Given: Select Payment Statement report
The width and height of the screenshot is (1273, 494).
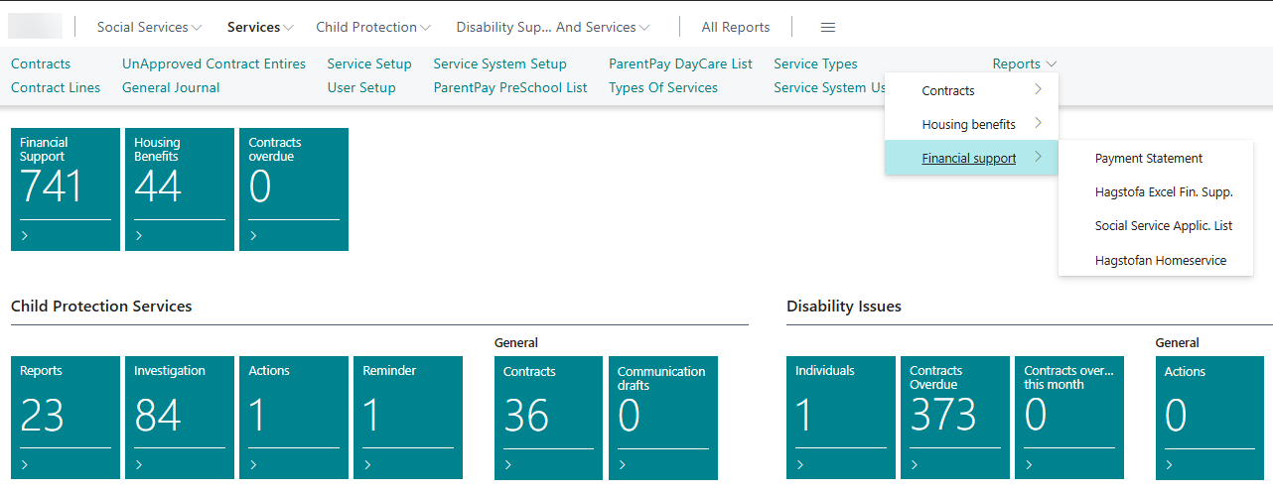Looking at the screenshot, I should click(1148, 158).
